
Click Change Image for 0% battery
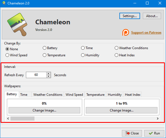tap(44, 110)
